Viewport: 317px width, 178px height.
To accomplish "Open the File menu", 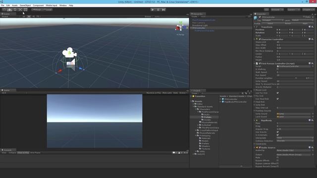I will pos(2,5).
